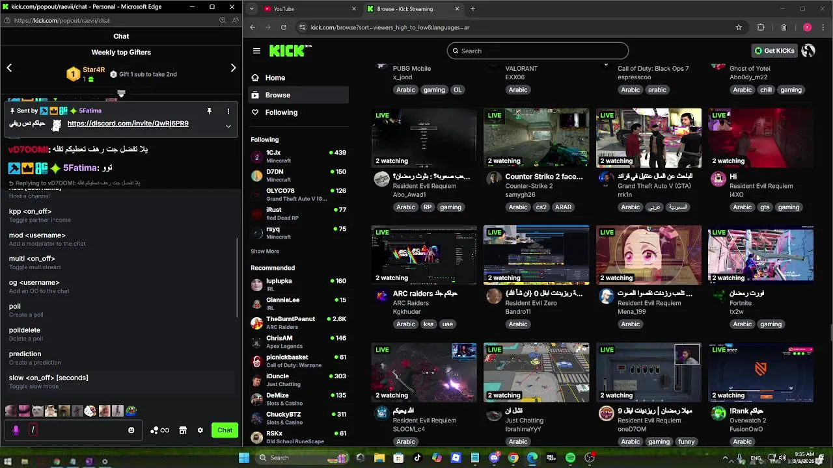Go back in the Chrome browser
This screenshot has width=833, height=468.
(253, 27)
